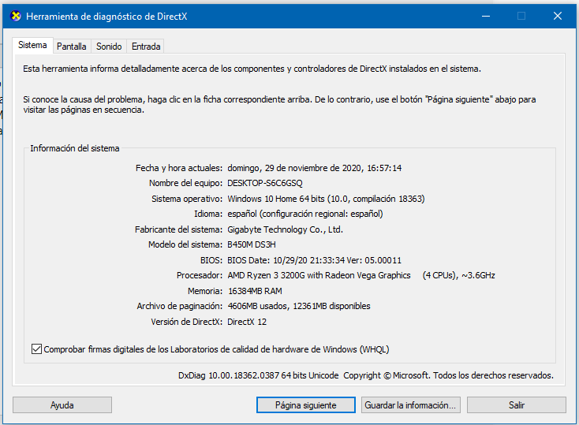Click the español language value
Screen dimensions: 579x425
pyautogui.click(x=305, y=214)
